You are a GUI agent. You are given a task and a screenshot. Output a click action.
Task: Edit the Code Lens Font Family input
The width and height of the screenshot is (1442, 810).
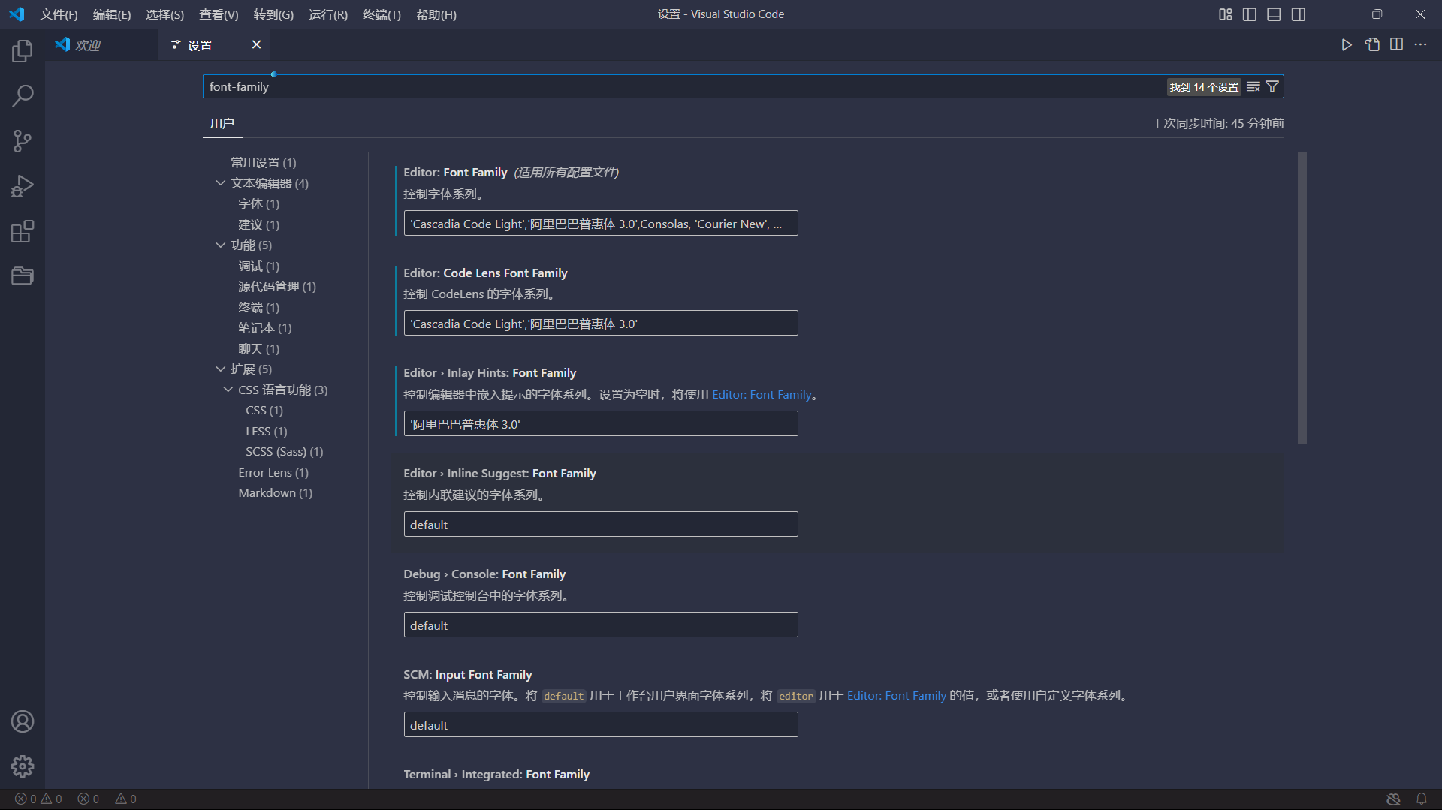(601, 324)
